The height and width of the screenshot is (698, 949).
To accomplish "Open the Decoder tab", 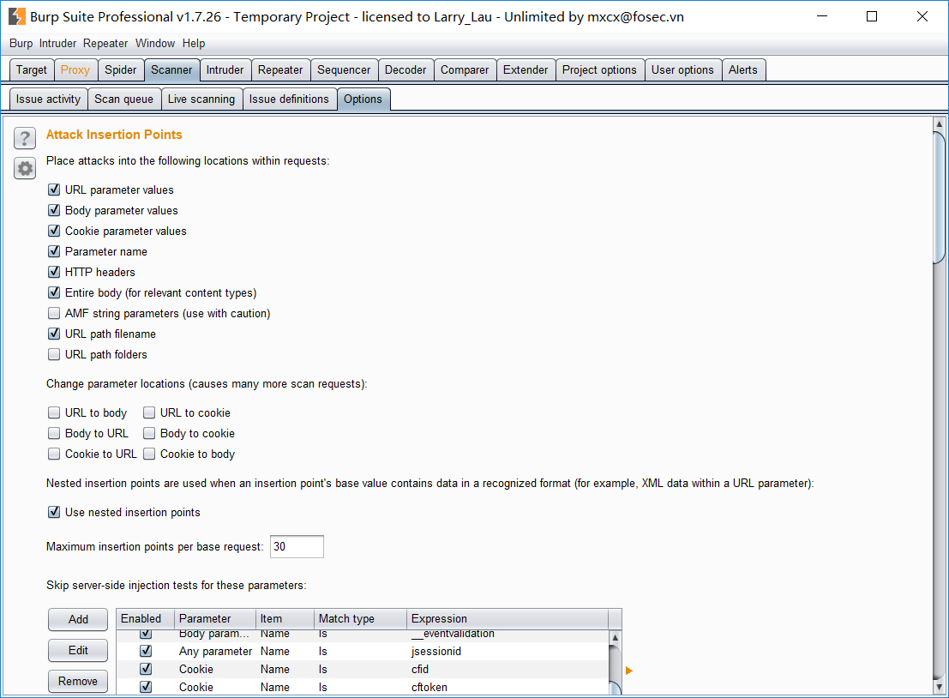I will [405, 69].
